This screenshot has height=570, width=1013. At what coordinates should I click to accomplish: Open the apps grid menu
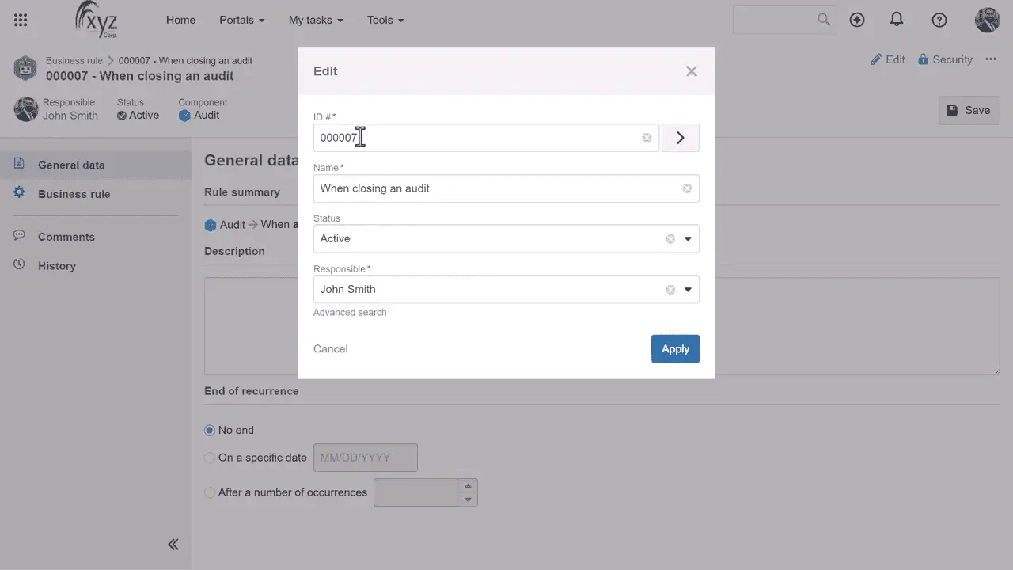tap(21, 20)
